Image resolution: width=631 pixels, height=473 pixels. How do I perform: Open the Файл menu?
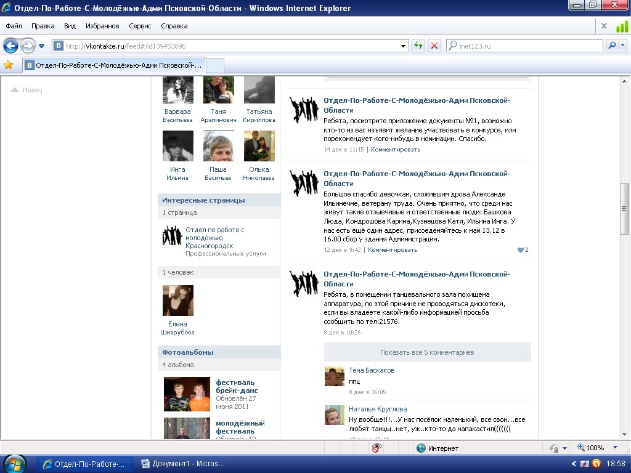point(14,26)
